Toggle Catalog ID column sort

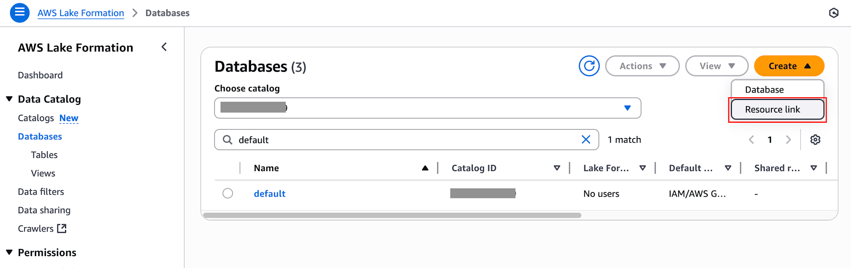(x=557, y=168)
